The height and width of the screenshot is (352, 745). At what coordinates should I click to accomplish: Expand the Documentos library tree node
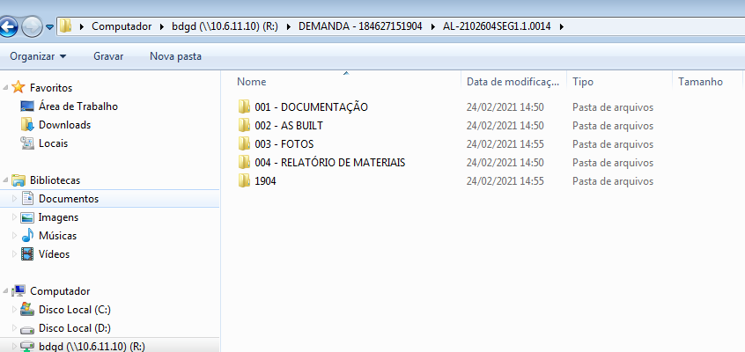(14, 199)
